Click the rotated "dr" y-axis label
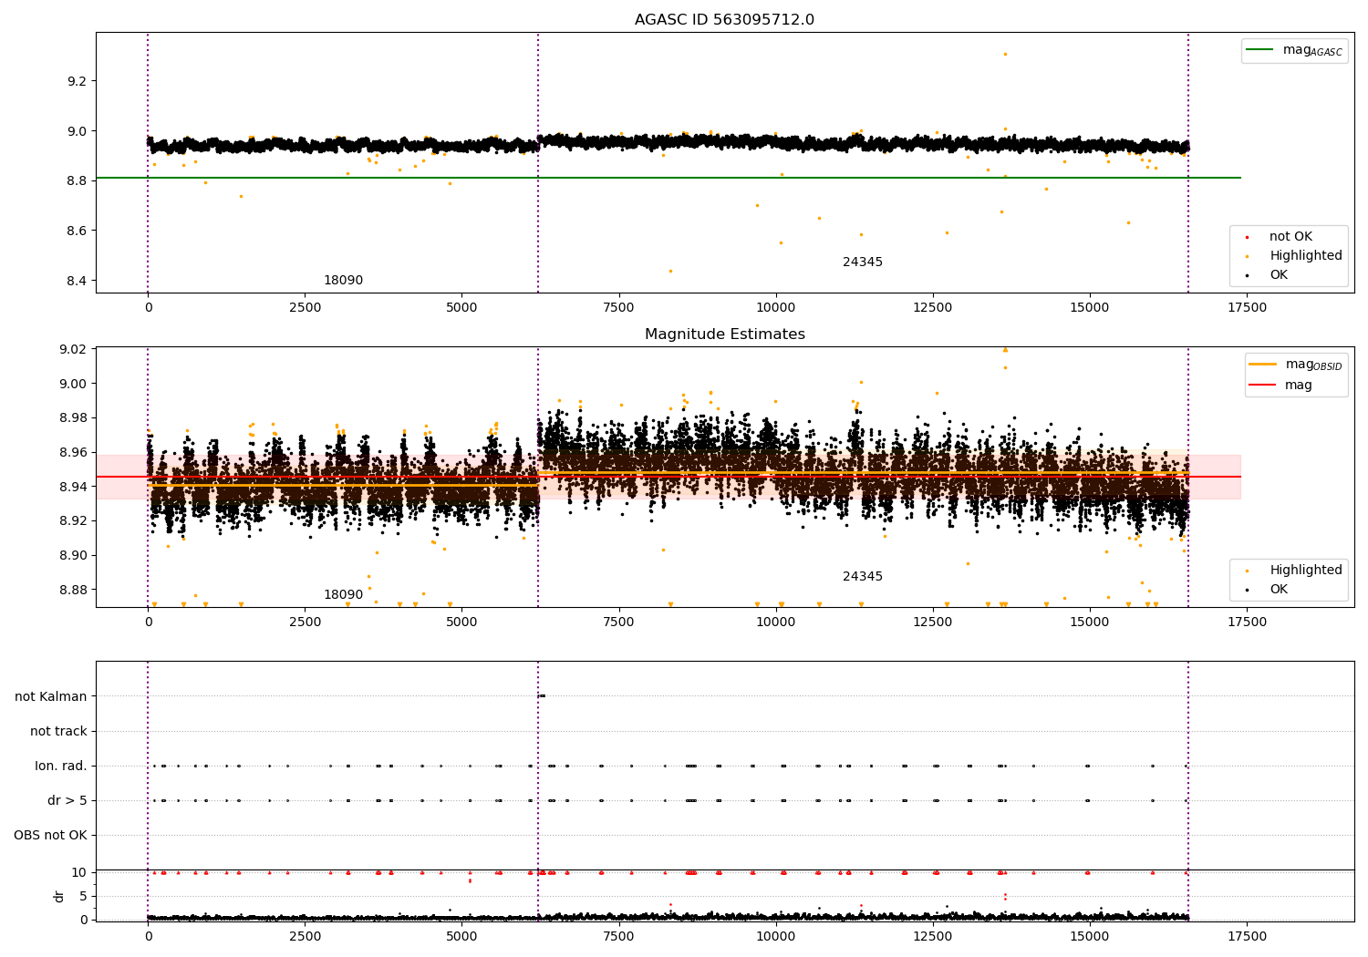Viewport: 1368px width, 957px height. (x=59, y=896)
